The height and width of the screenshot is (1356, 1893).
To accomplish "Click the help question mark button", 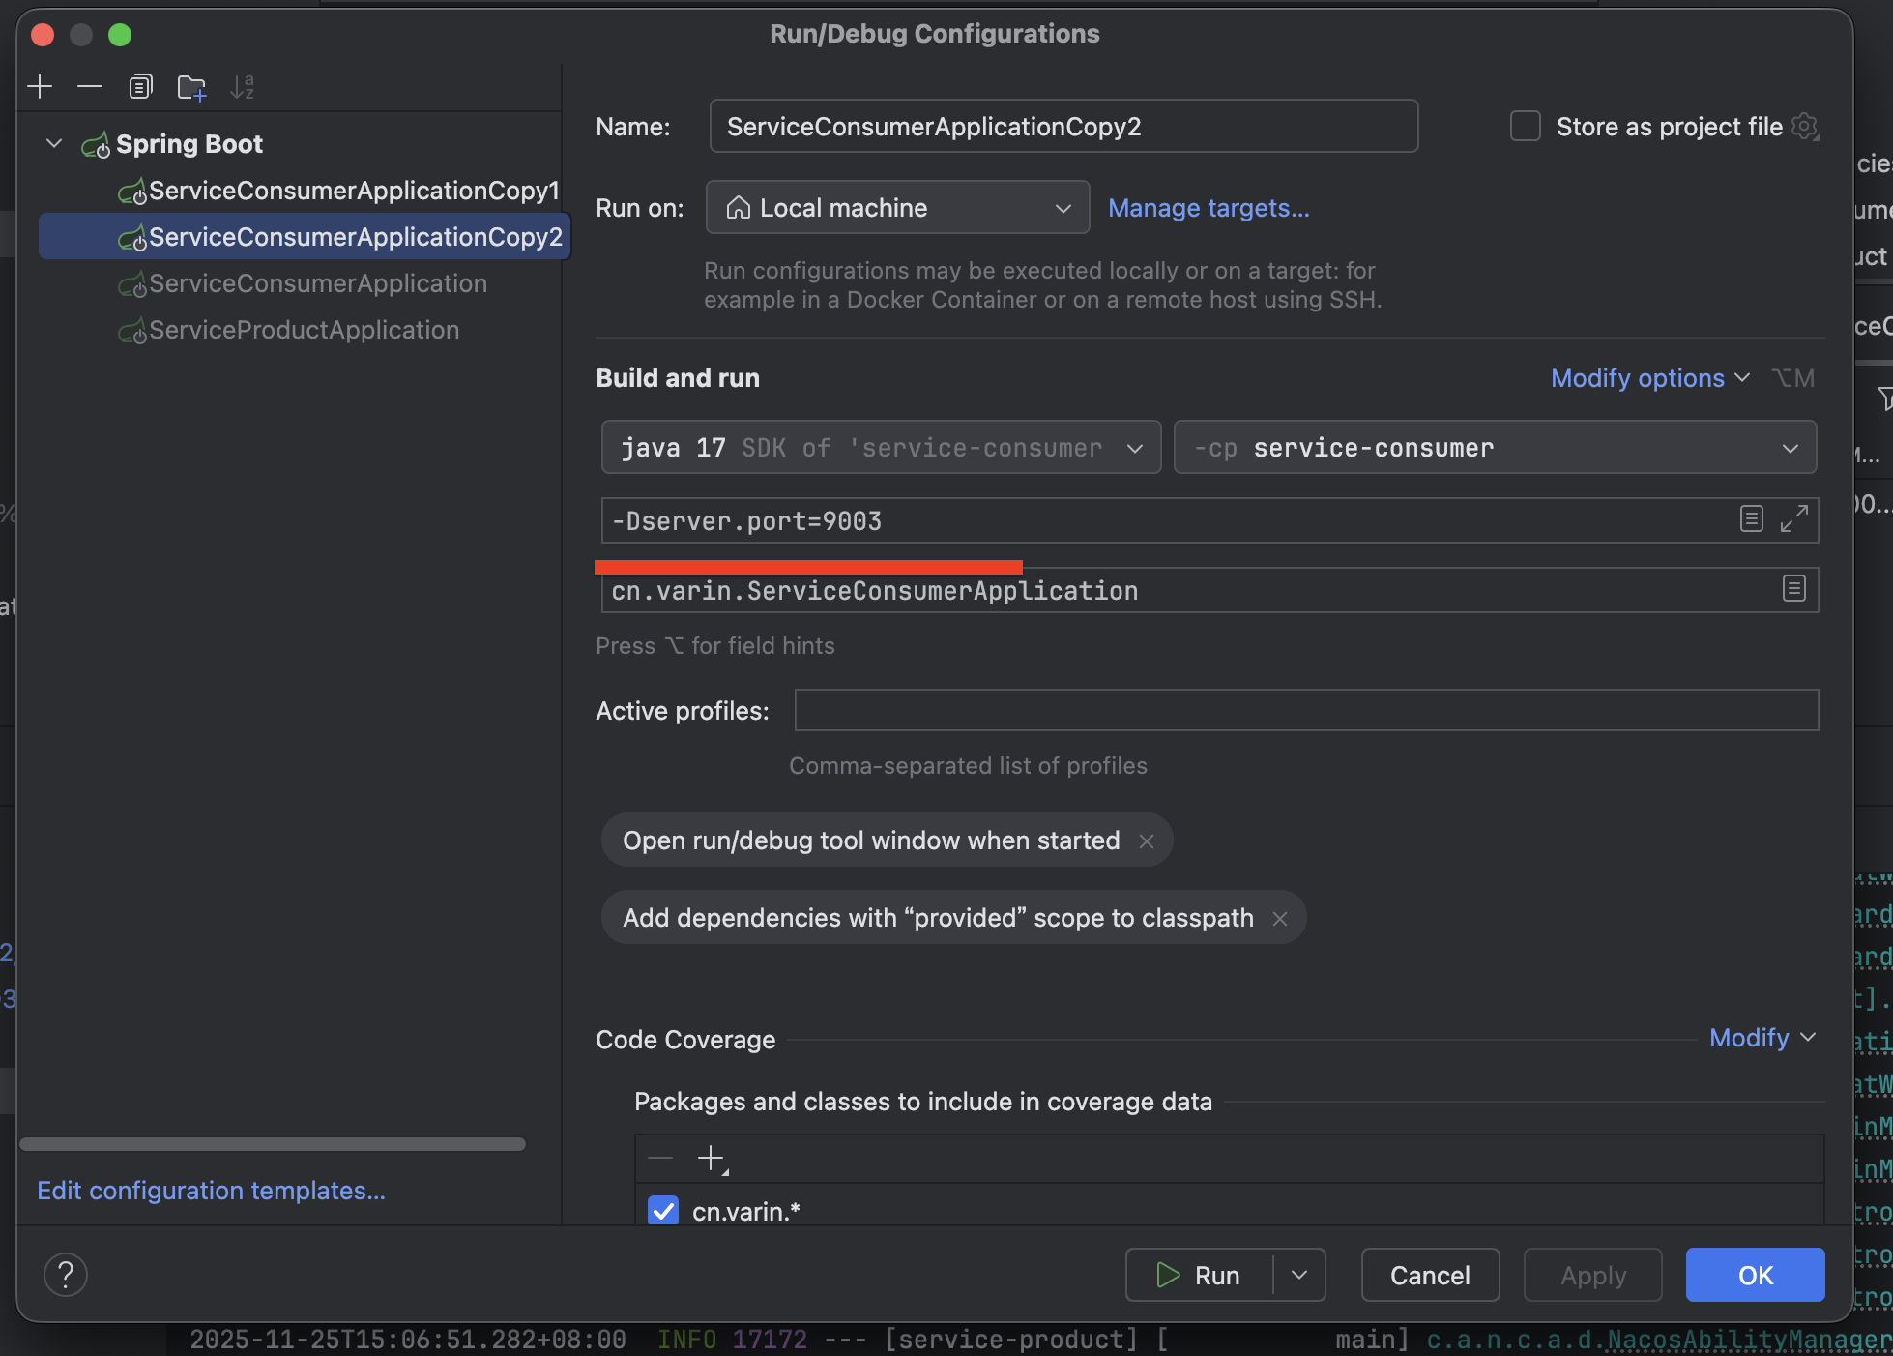I will pyautogui.click(x=66, y=1275).
